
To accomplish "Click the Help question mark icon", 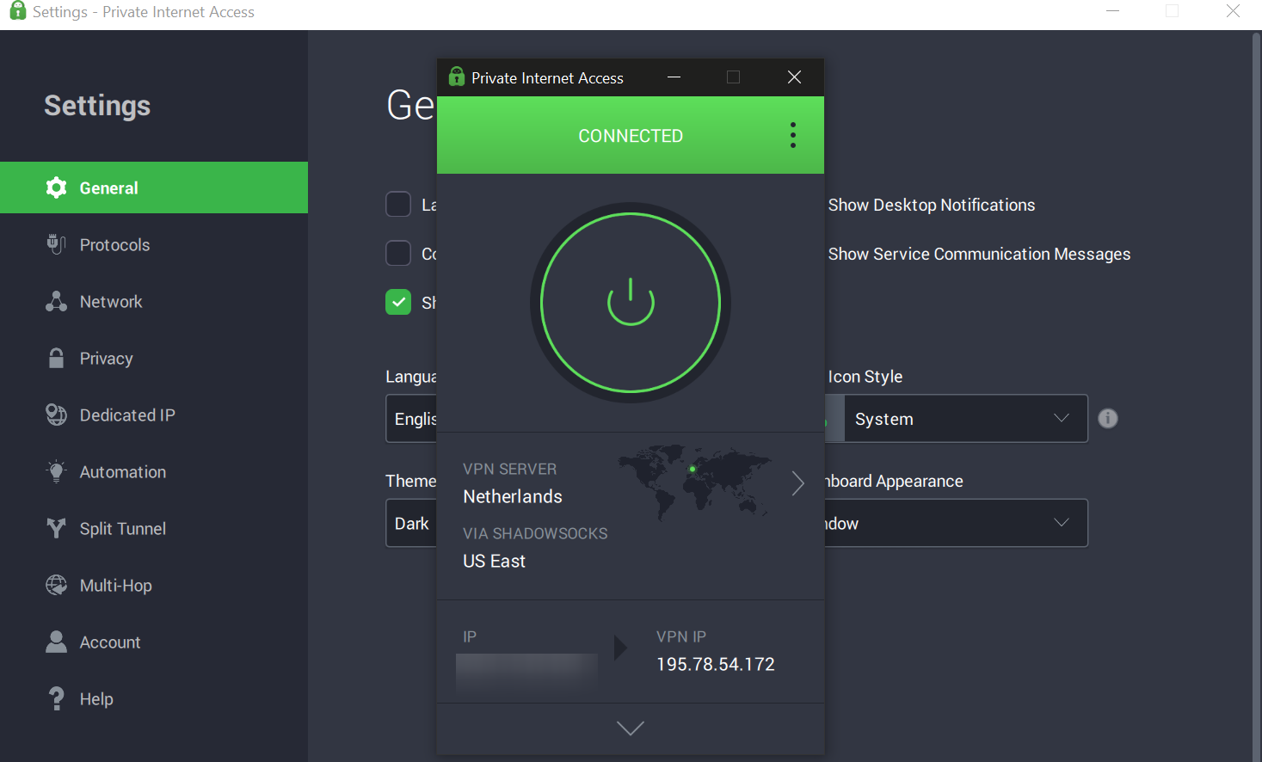I will click(x=56, y=698).
